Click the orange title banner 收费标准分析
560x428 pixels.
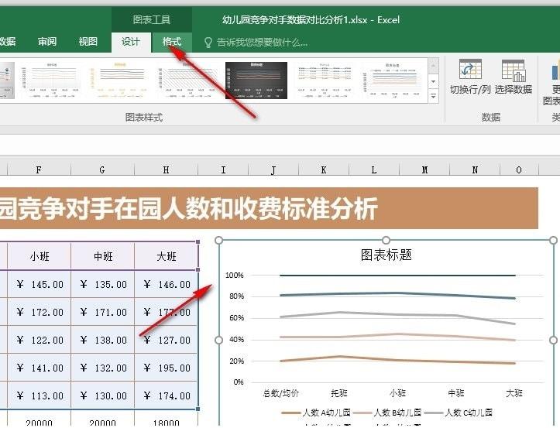pos(269,208)
